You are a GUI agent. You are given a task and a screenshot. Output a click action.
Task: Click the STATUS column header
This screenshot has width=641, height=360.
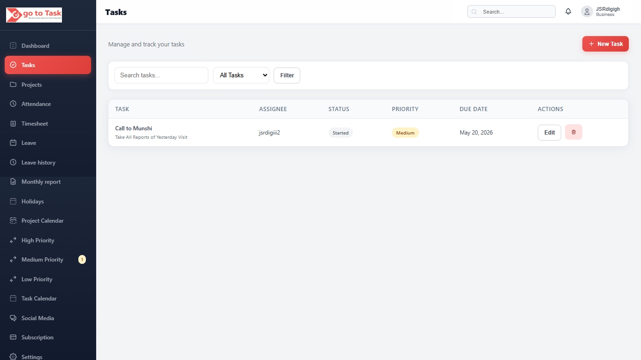click(x=339, y=109)
